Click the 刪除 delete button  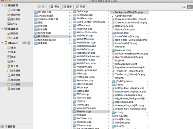[x=68, y=6]
